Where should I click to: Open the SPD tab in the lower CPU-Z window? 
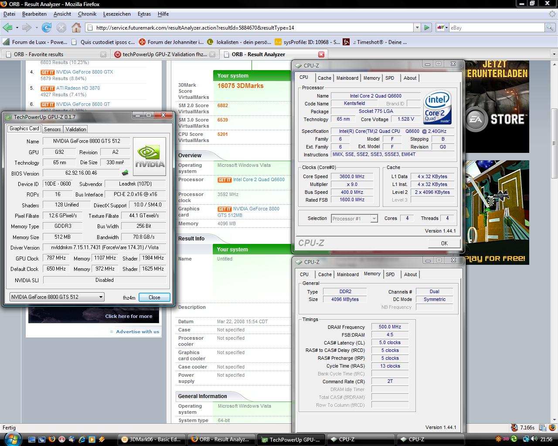(390, 274)
